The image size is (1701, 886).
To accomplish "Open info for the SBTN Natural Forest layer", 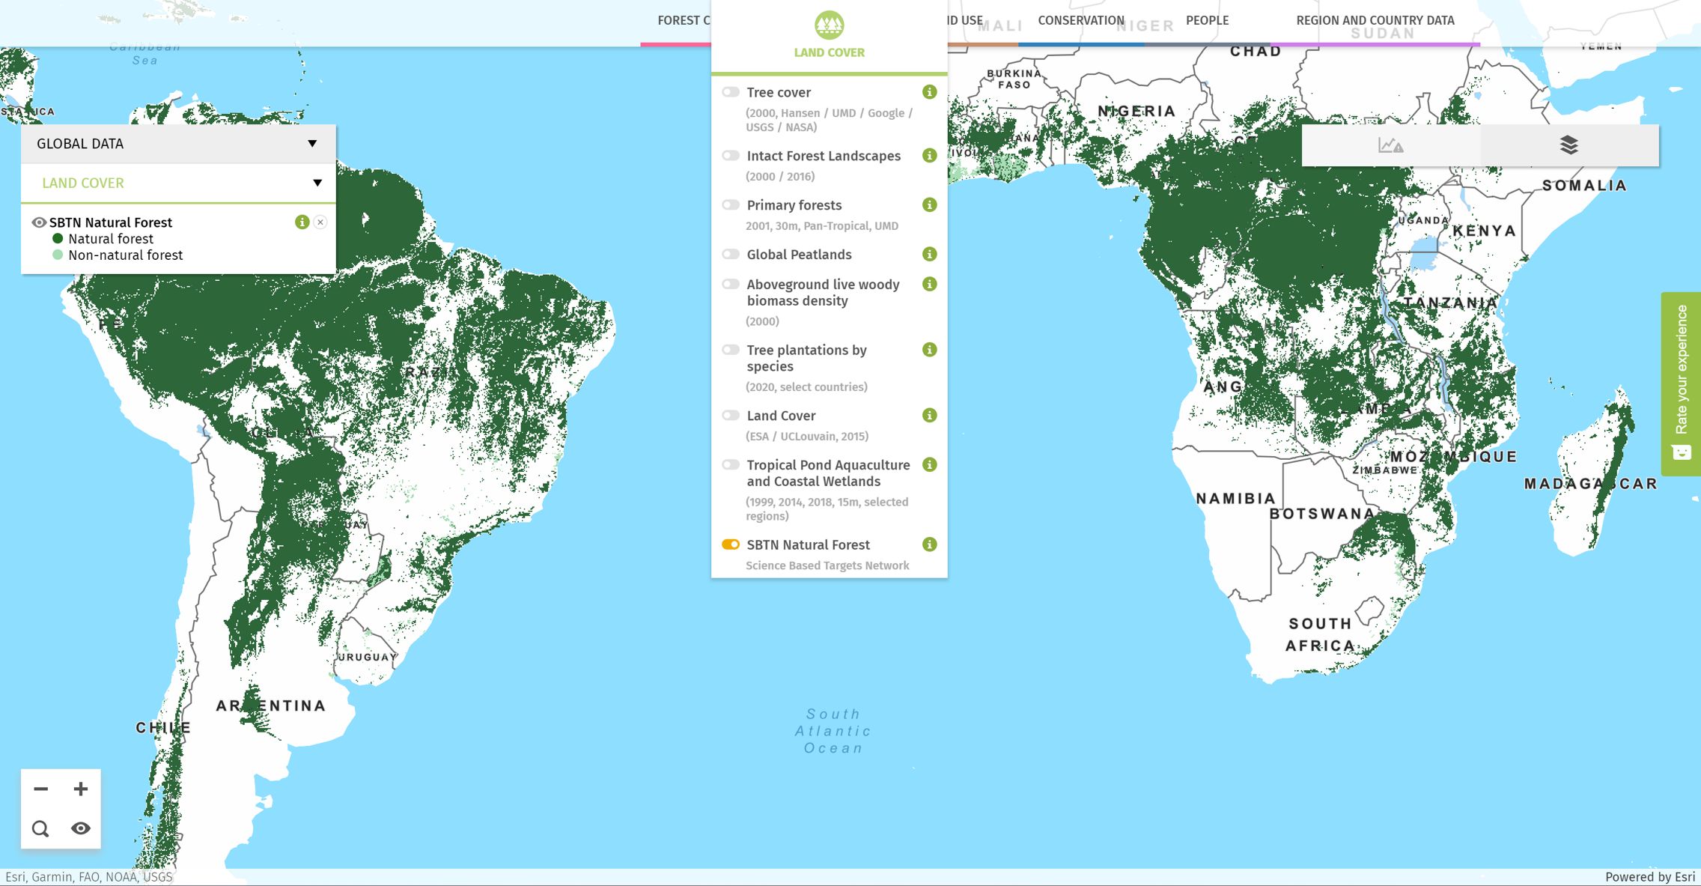I will tap(930, 544).
